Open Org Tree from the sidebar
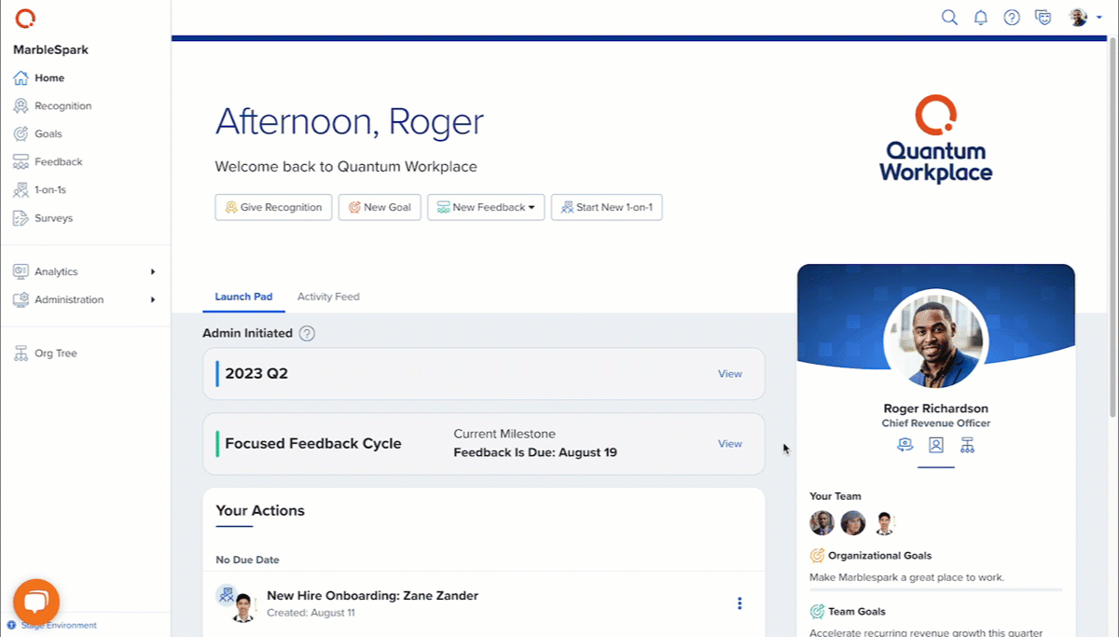This screenshot has height=637, width=1119. pos(55,353)
